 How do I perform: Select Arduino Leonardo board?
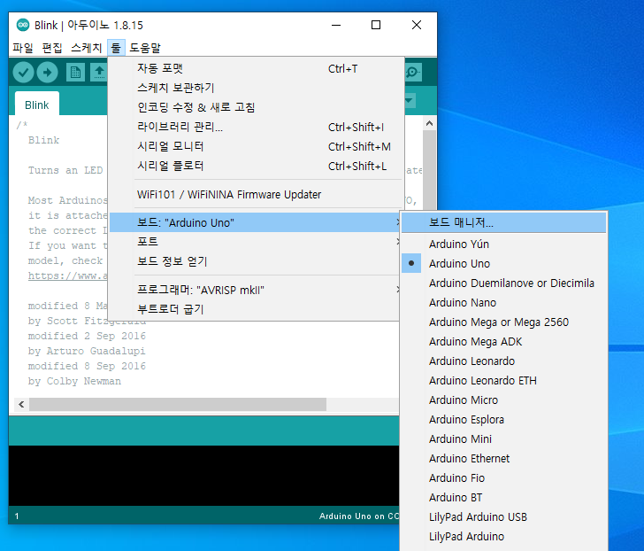(503, 361)
